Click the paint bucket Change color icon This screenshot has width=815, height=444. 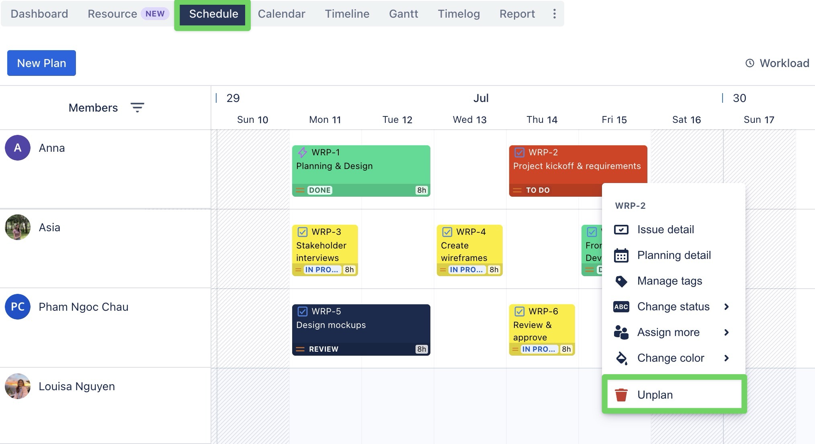(621, 358)
